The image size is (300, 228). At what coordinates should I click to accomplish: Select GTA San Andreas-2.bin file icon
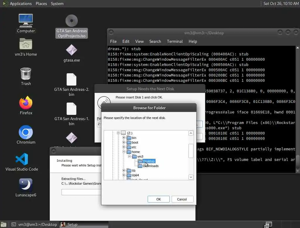(71, 79)
